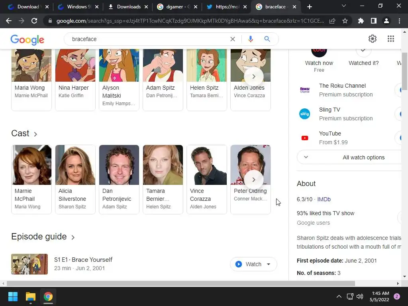The image size is (408, 306).
Task: Open the Chrome profile avatar
Action: pyautogui.click(x=386, y=21)
